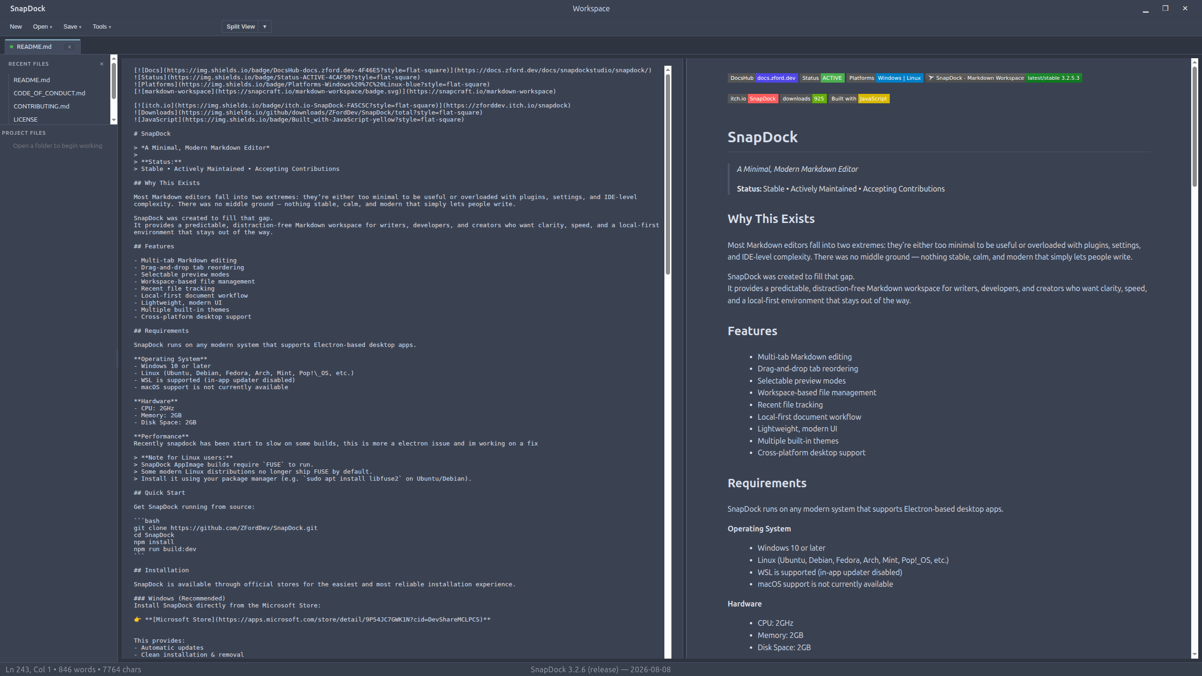Click the editor scrollbar up arrow
Screen dimensions: 1202x676
[668, 69]
